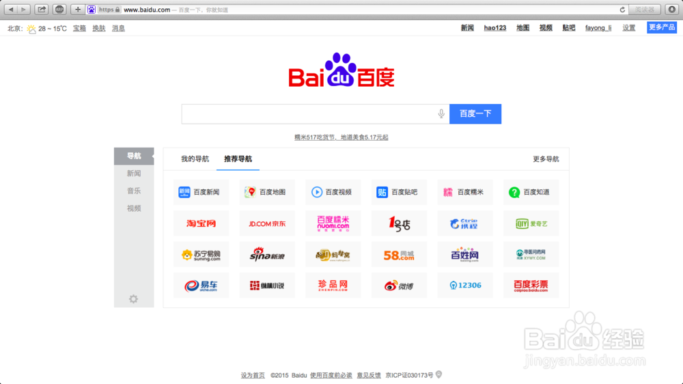This screenshot has height=384, width=683.
Task: Select 视频 in the left sidebar
Action: [x=134, y=208]
